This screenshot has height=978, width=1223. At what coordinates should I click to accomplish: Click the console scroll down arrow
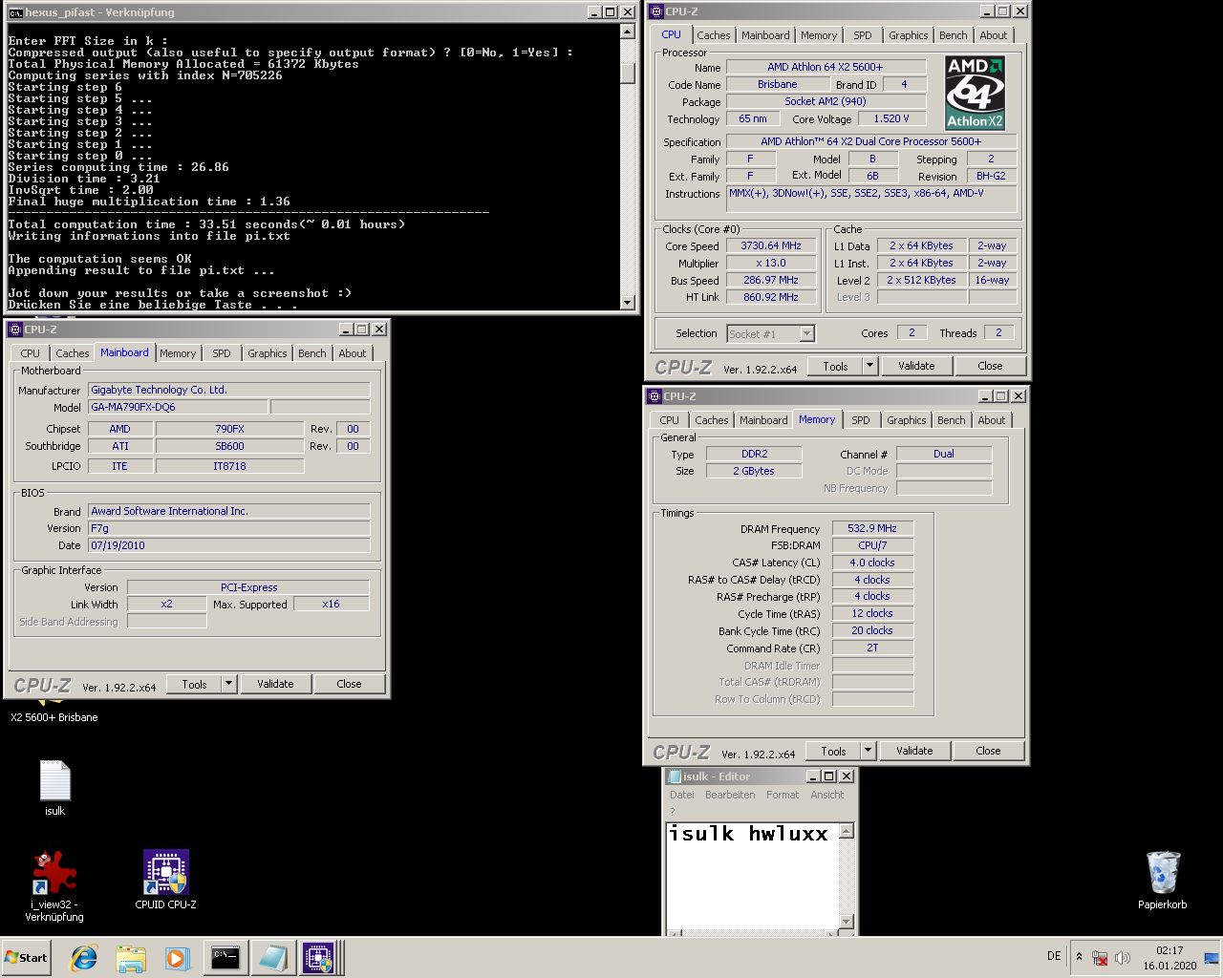[x=628, y=303]
